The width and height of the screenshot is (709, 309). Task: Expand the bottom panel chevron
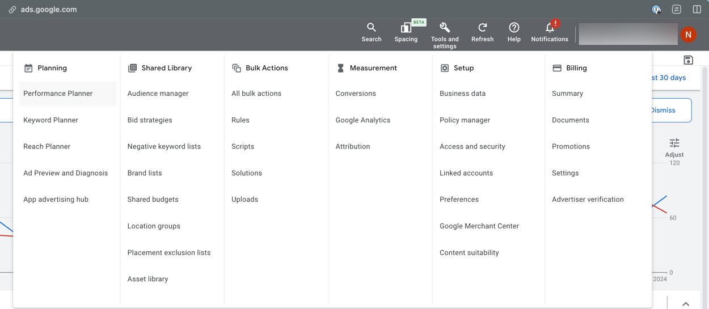click(686, 304)
